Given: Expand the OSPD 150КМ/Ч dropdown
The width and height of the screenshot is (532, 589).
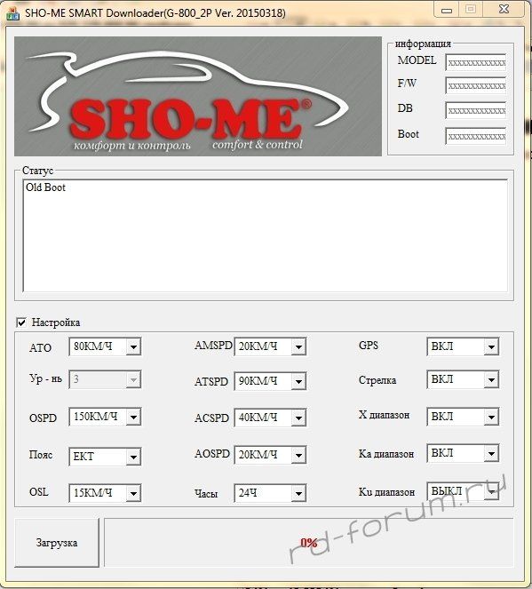Looking at the screenshot, I should [x=105, y=417].
